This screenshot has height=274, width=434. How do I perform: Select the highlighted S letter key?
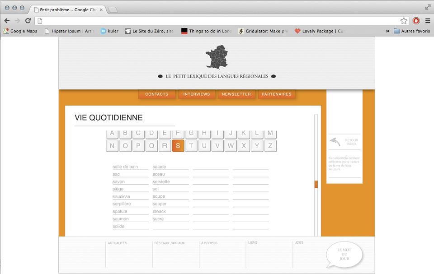point(178,146)
